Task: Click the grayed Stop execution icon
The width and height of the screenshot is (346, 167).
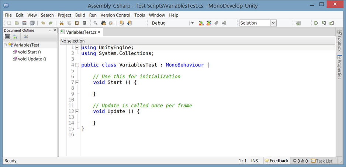Action: [224, 23]
